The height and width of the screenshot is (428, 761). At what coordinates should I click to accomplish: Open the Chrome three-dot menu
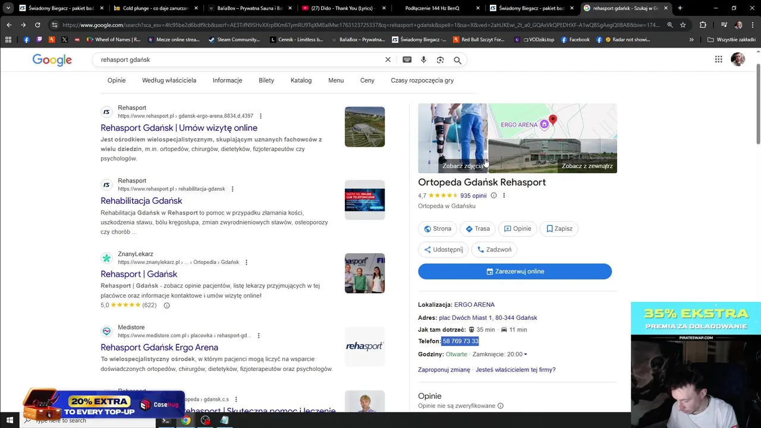(x=753, y=25)
